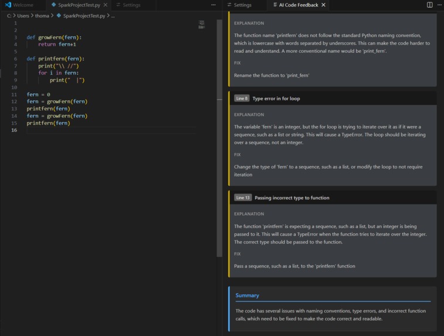Click 'for i in fern:' code line
Viewport: 444px width, 336px height.
pyautogui.click(x=59, y=73)
